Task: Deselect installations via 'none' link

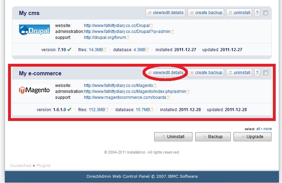Action: pyautogui.click(x=268, y=129)
